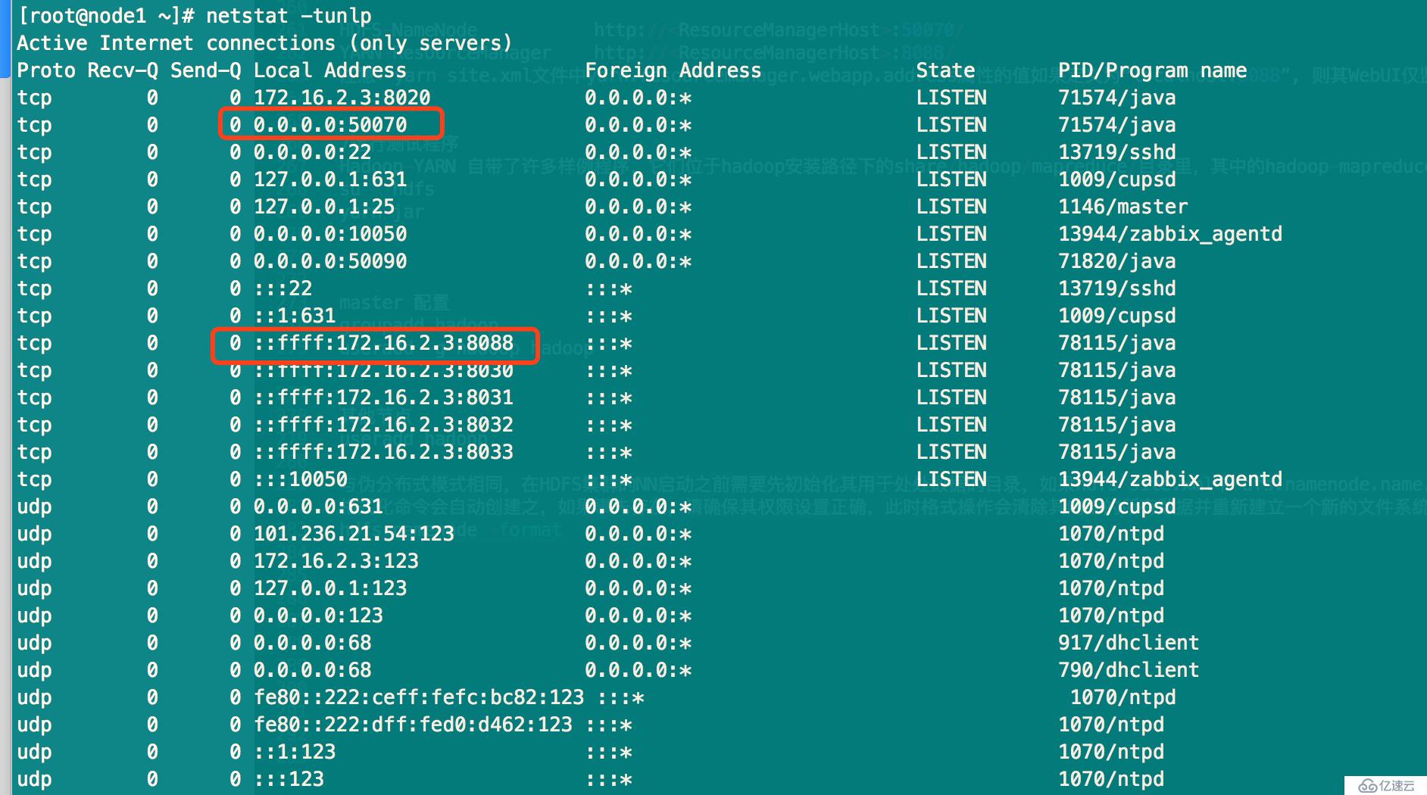Select local address ':::10050'
1427x795 pixels.
(x=301, y=479)
